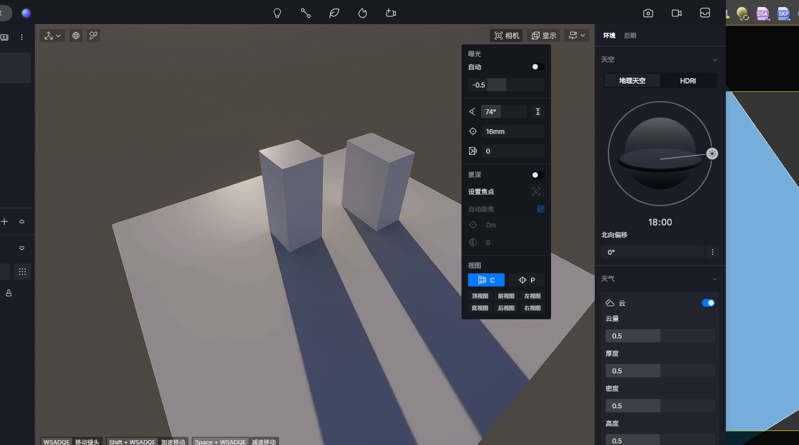
Task: Open the axis gizmo dropdown in viewport
Action: (52, 36)
